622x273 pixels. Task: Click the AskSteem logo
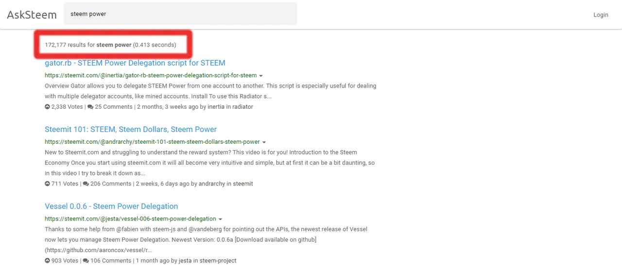[x=32, y=15]
